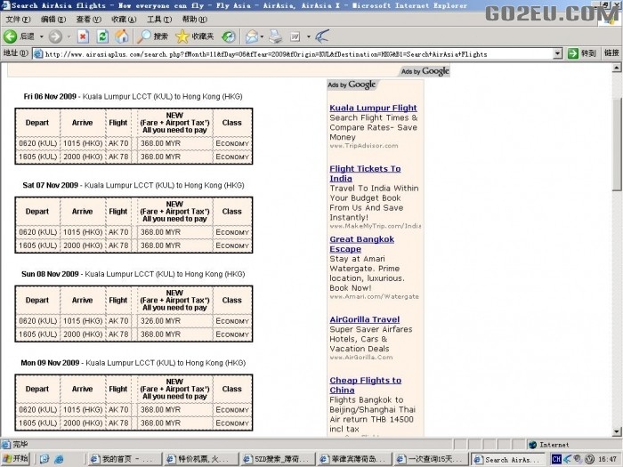Click the Back arrow icon in toolbar
This screenshot has width=623, height=467.
point(11,36)
